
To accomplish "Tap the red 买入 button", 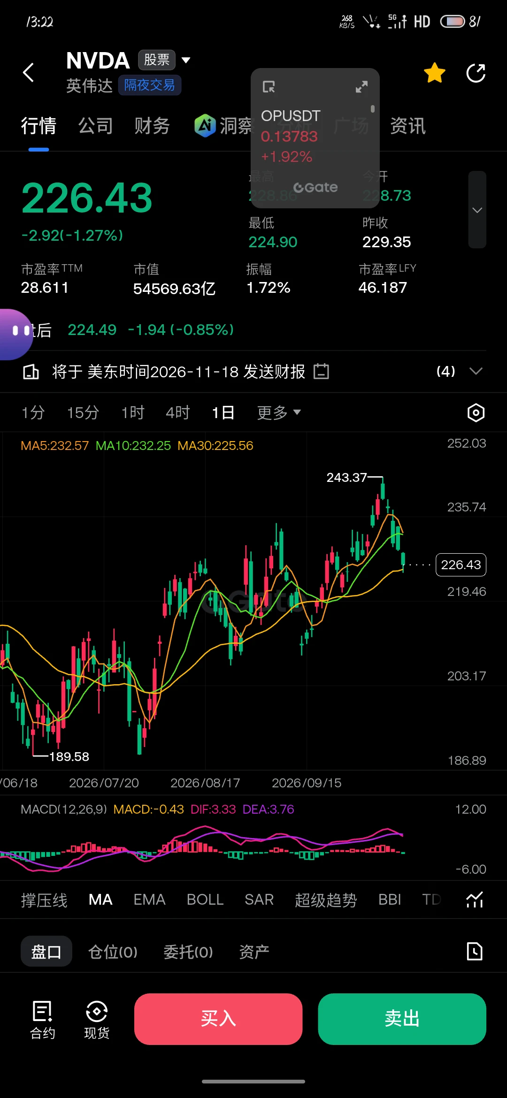I will click(x=218, y=1019).
